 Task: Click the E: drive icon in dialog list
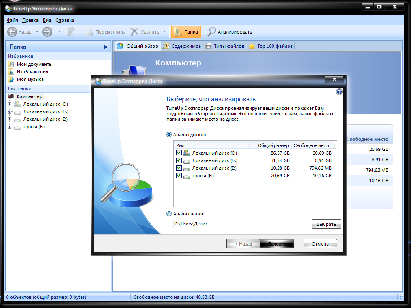pyautogui.click(x=186, y=169)
